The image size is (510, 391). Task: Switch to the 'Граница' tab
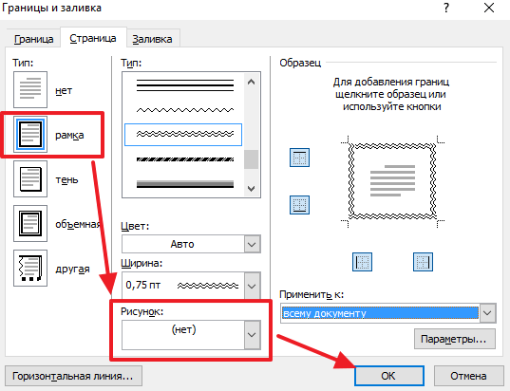[33, 39]
